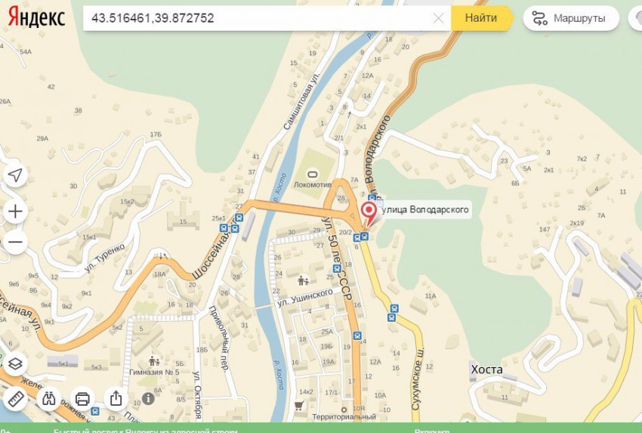Screen dimensions: 642x433
Task: Click the coordinates search input field
Action: (258, 18)
